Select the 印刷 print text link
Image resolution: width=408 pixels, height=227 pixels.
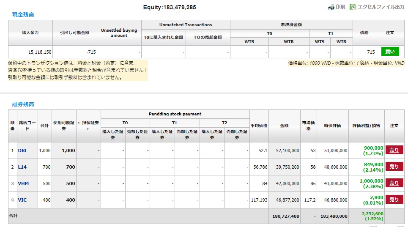coord(340,7)
